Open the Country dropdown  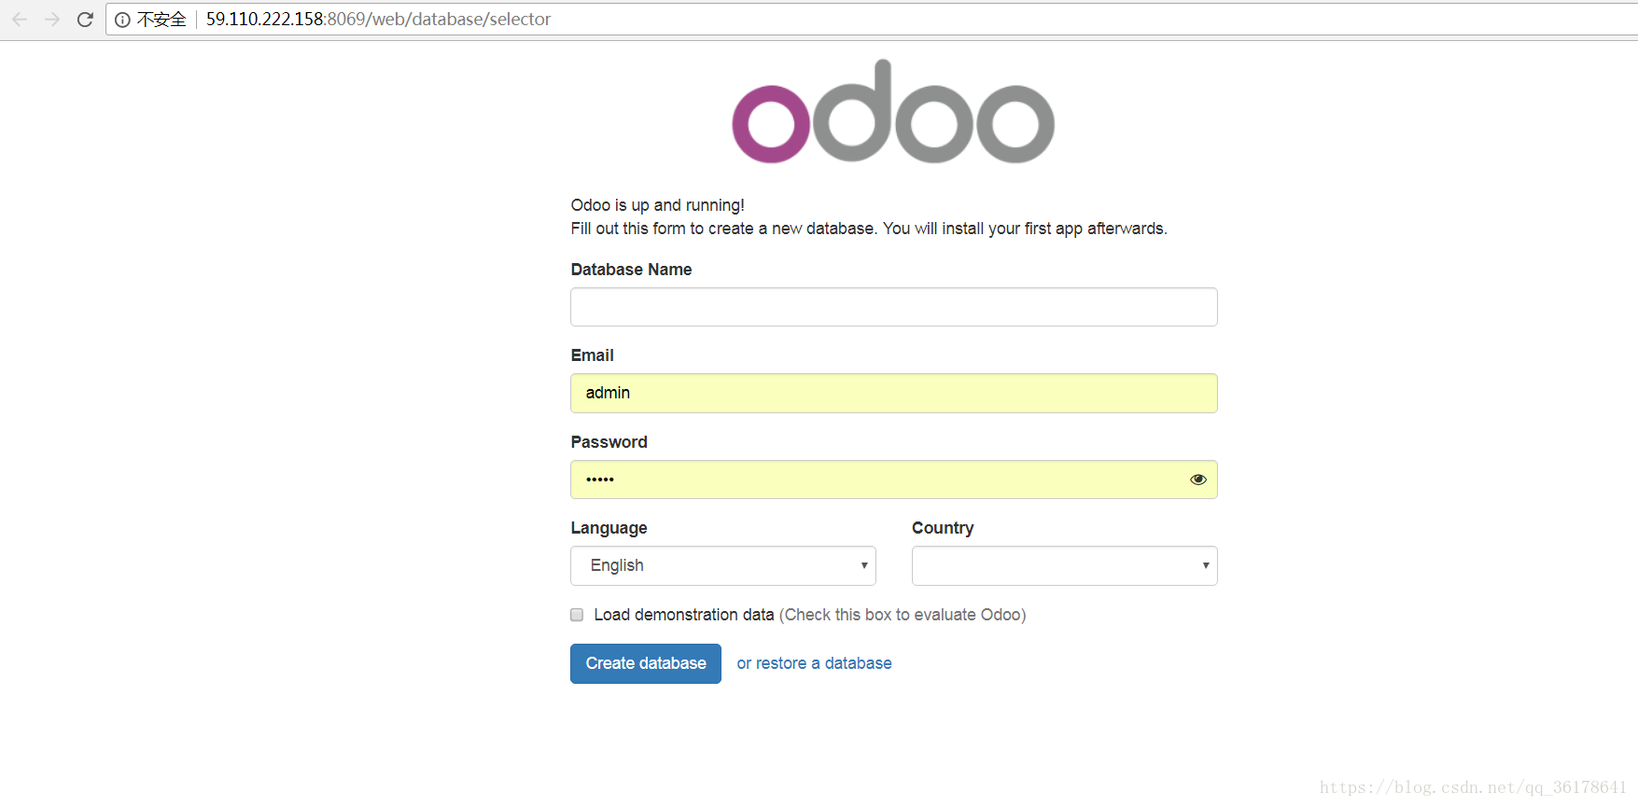(x=1065, y=565)
